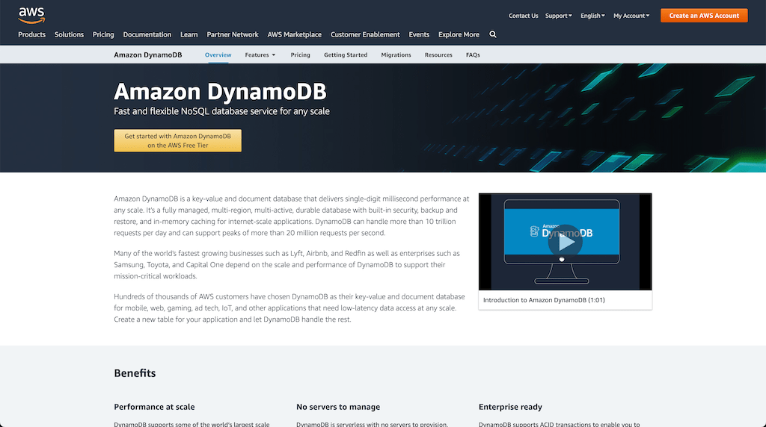Select the Resources tab

(438, 55)
